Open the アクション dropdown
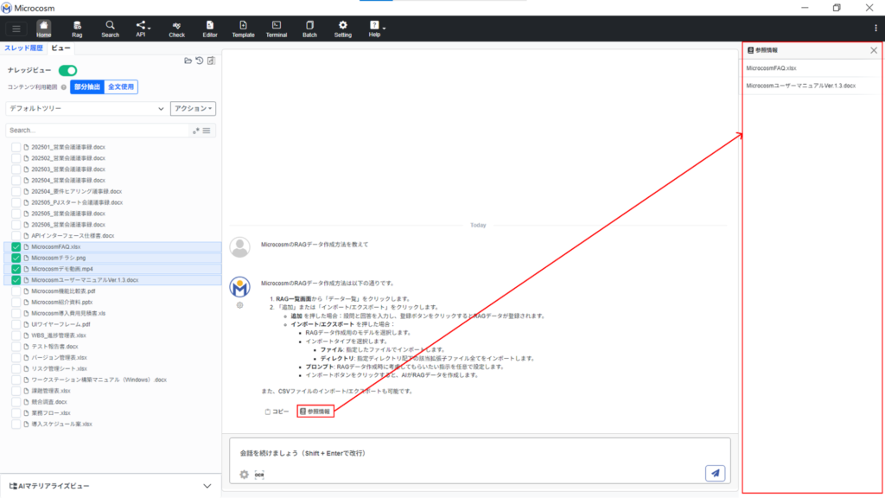Image resolution: width=885 pixels, height=498 pixels. [x=193, y=108]
